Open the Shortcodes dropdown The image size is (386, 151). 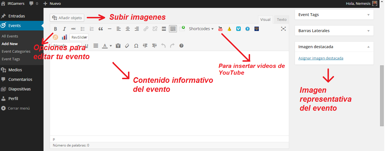point(201,29)
